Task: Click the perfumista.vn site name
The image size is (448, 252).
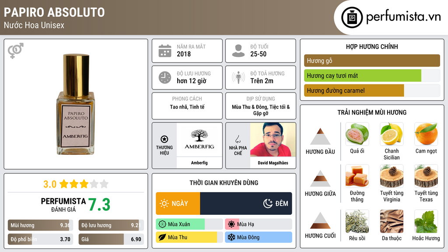Action: [x=403, y=17]
